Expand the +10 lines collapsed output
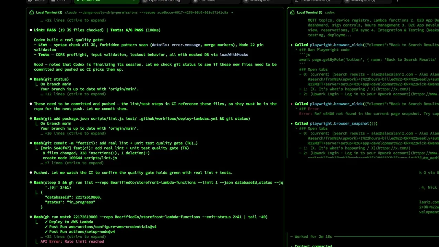 (73, 133)
